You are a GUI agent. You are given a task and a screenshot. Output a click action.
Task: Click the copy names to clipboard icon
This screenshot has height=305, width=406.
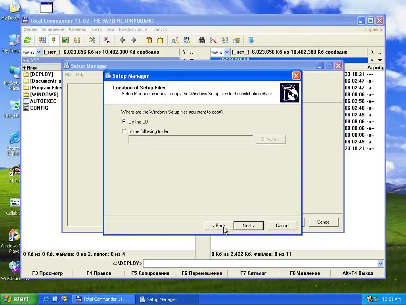(236, 40)
